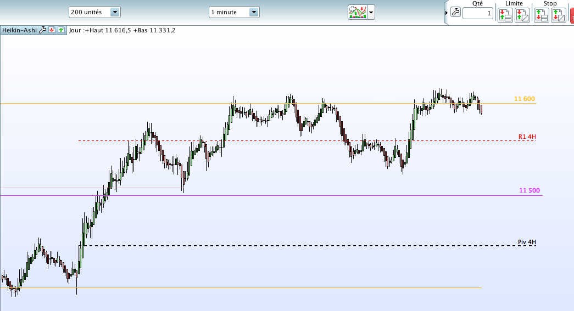Viewport: 574px width, 311px height.
Task: Click the first Limite order icon
Action: [505, 15]
